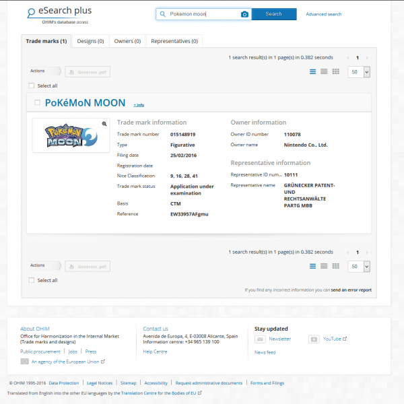Open top results-per-page dropdown showing 50
The height and width of the screenshot is (404, 404).
[359, 71]
